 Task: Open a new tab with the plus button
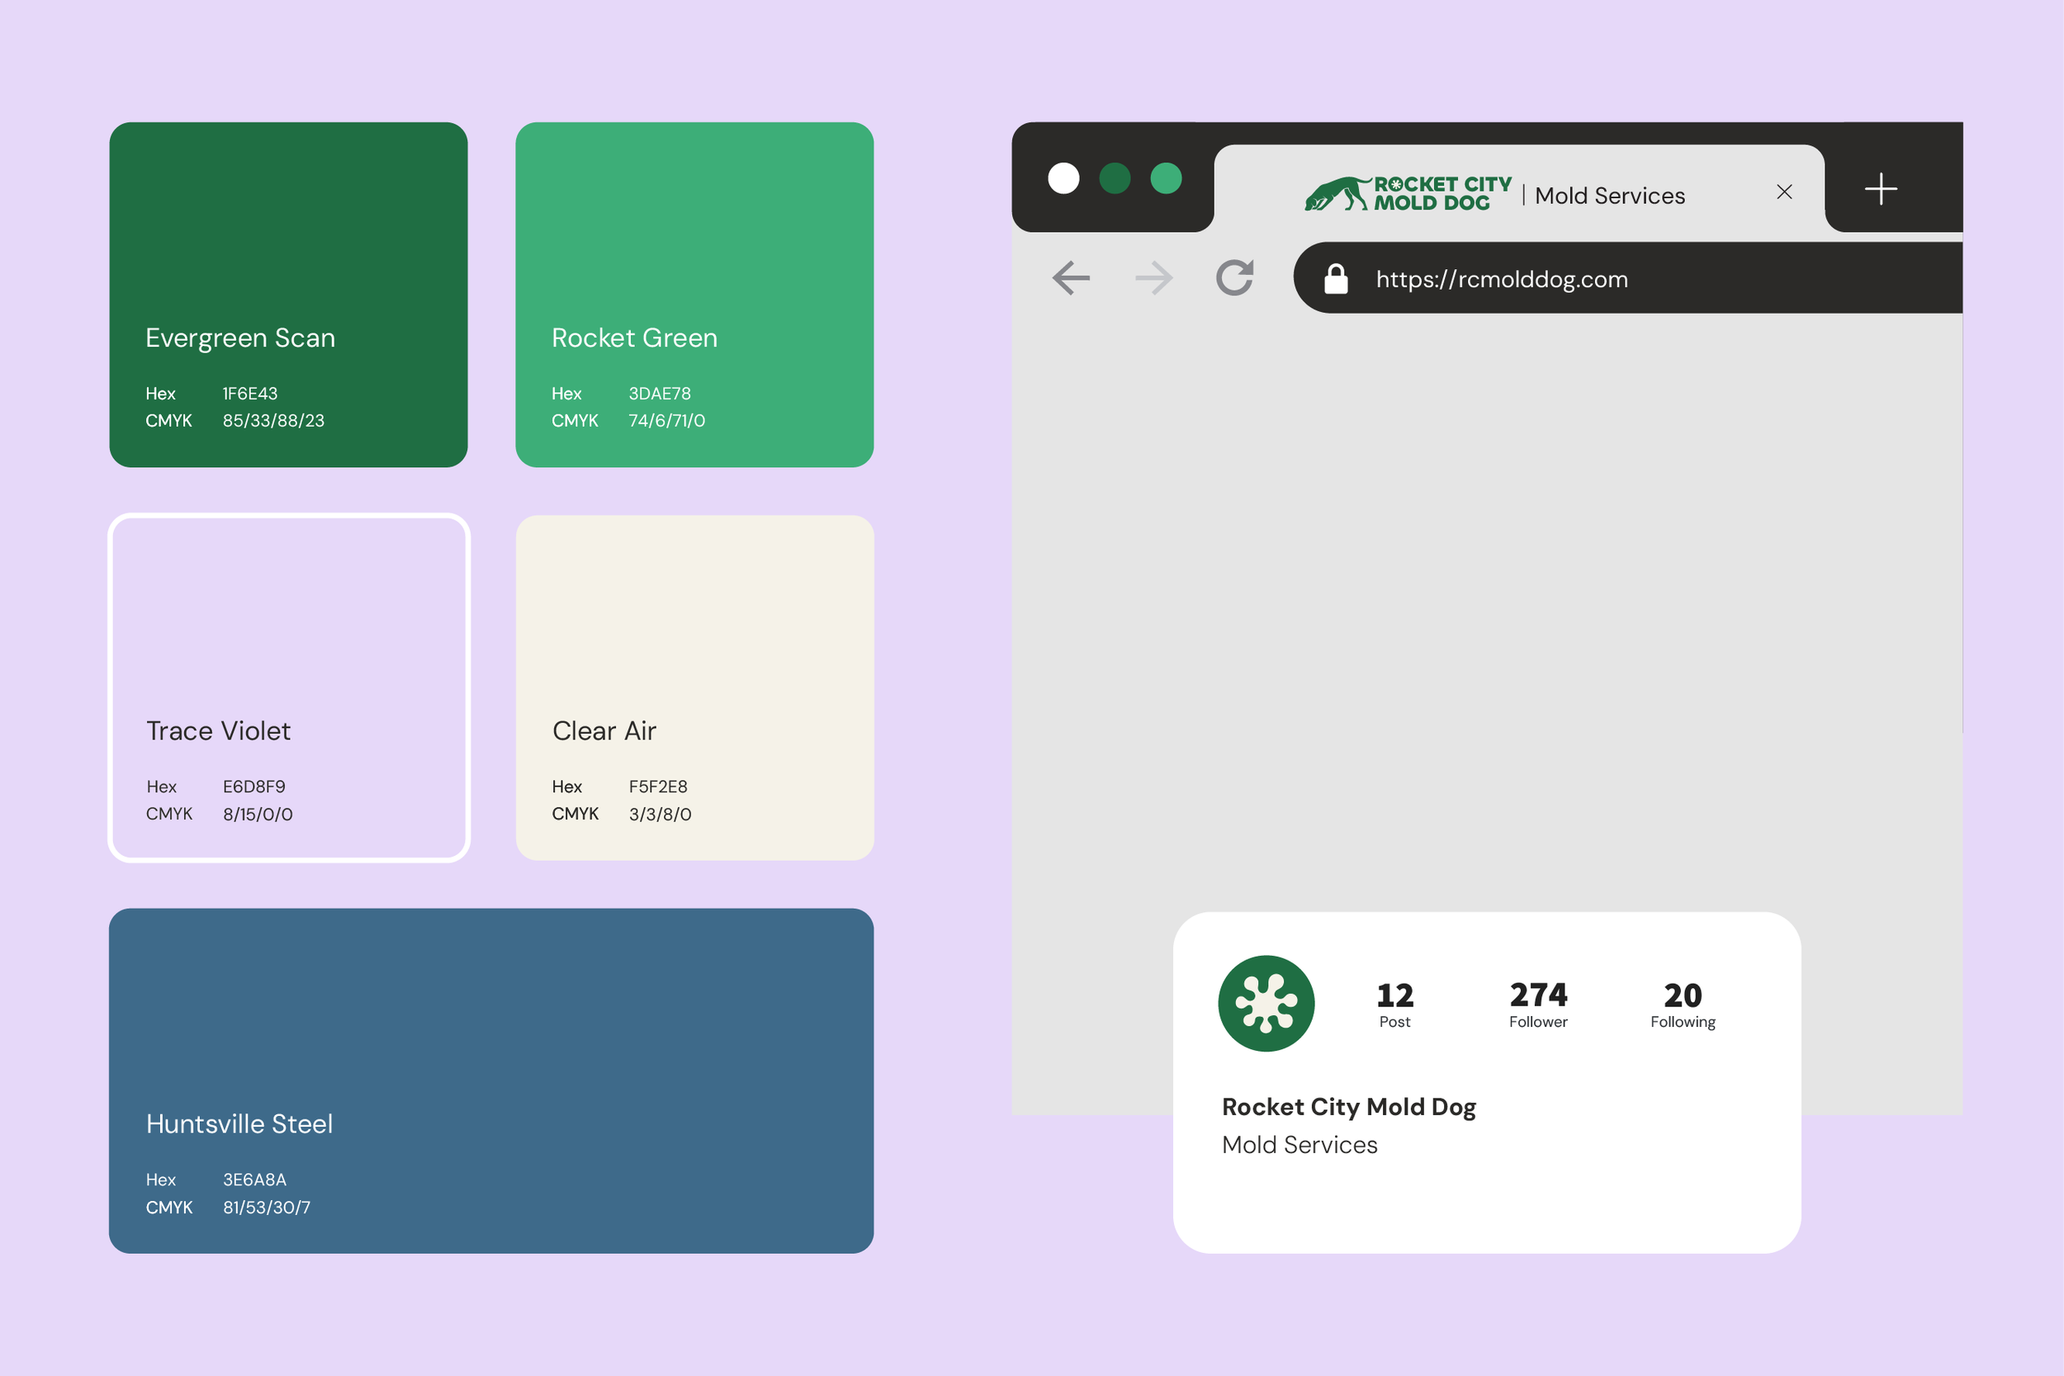[1881, 188]
